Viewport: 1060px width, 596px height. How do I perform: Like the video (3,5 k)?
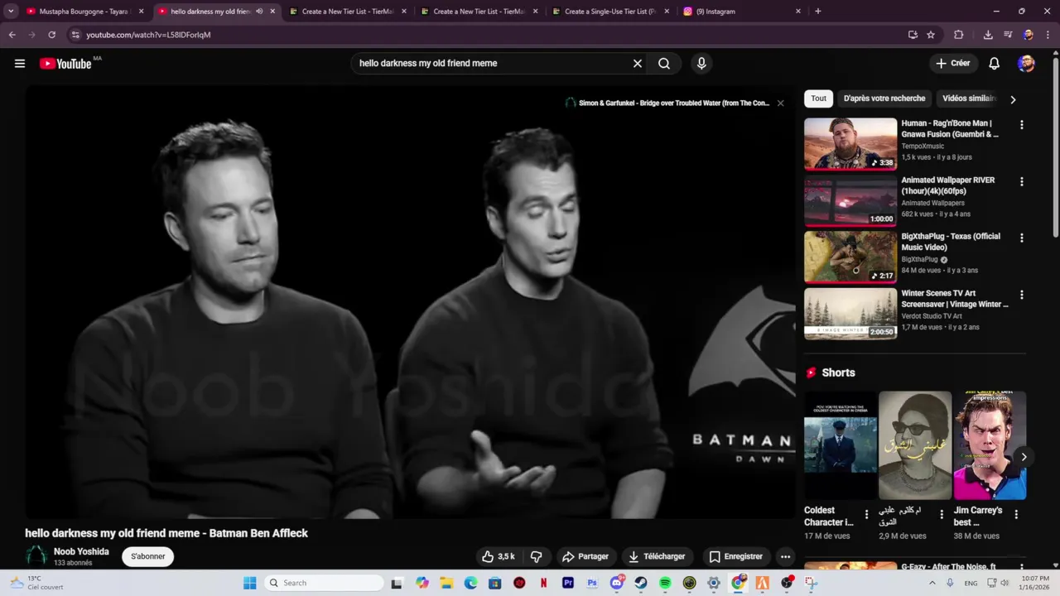coord(499,556)
